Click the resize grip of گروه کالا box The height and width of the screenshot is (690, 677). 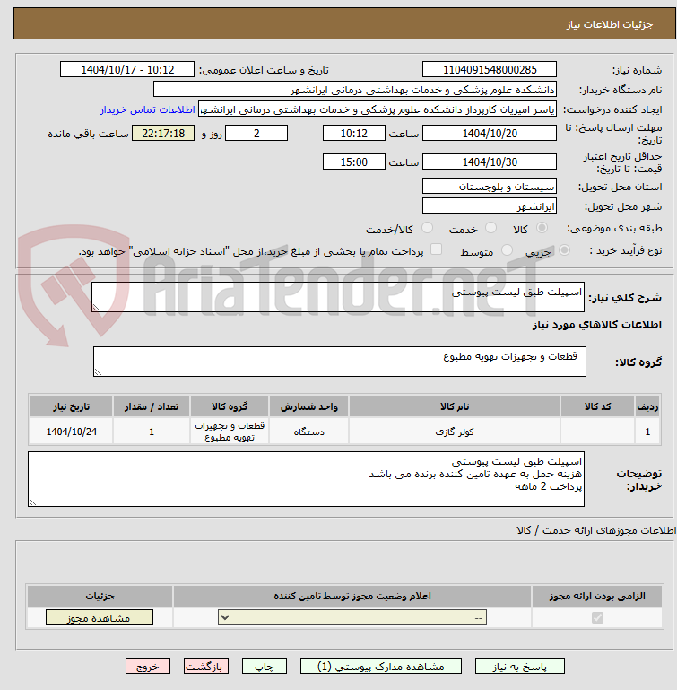coord(98,371)
